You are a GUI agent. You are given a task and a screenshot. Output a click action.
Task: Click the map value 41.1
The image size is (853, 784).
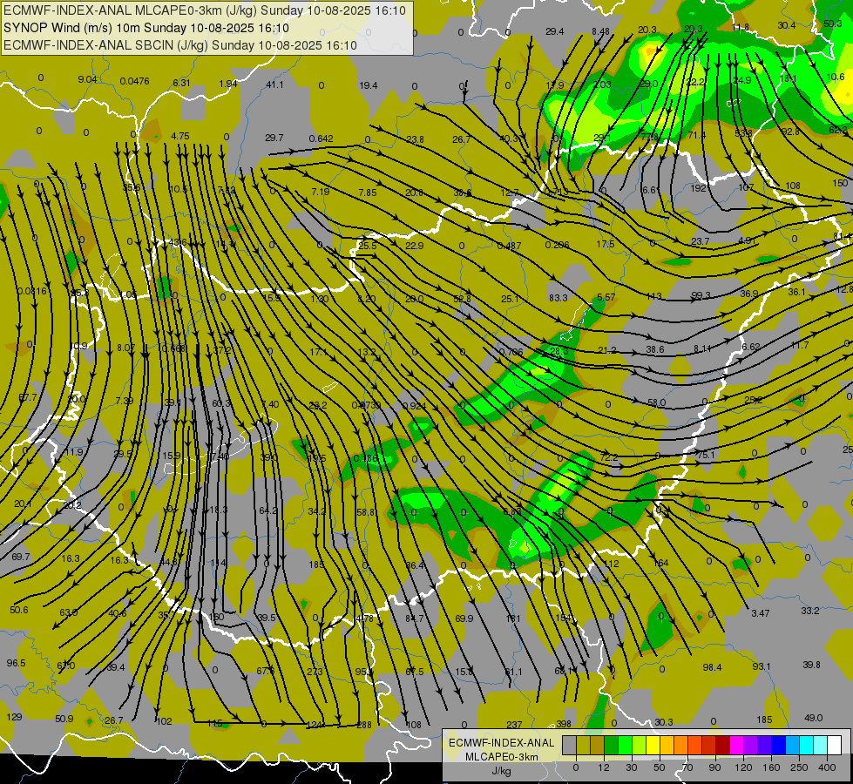[274, 84]
